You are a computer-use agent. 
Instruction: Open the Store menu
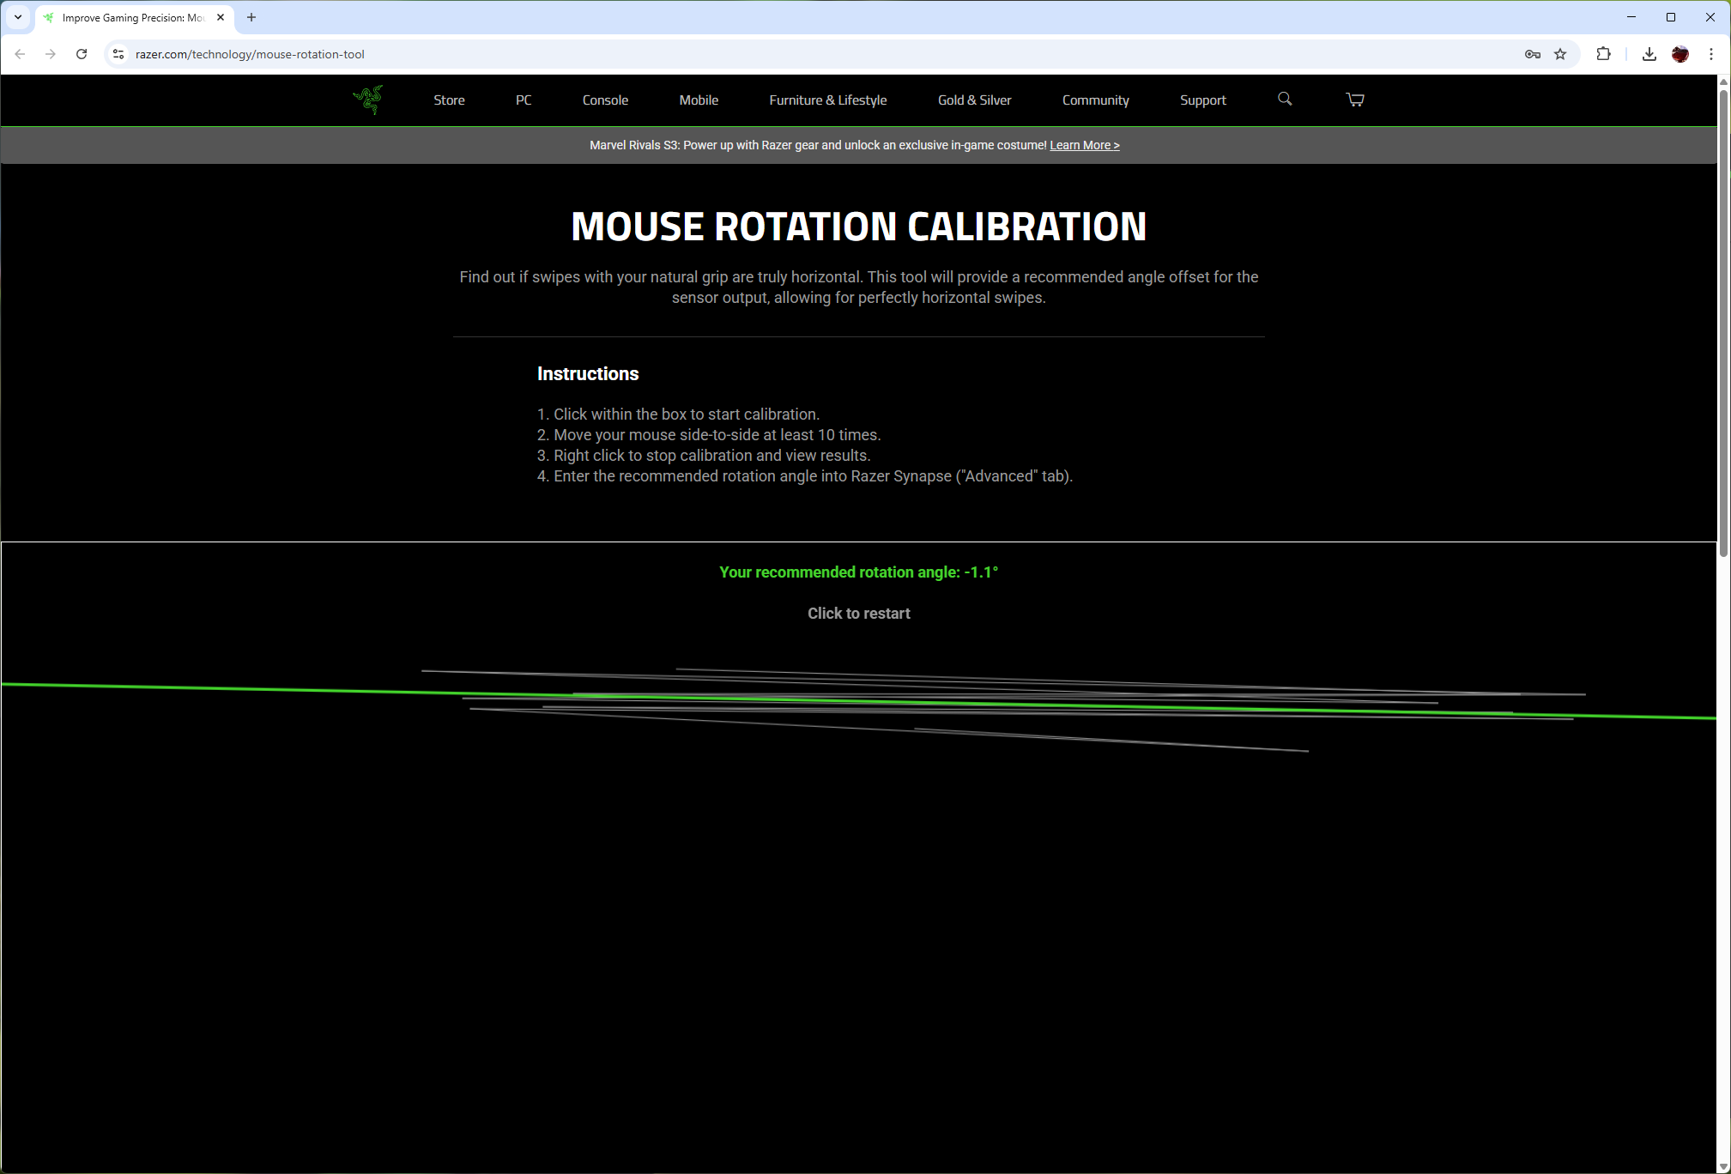coord(449,100)
